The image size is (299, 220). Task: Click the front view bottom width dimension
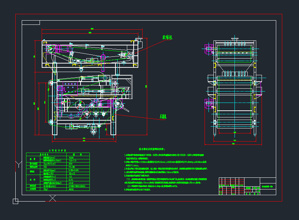click(84, 138)
